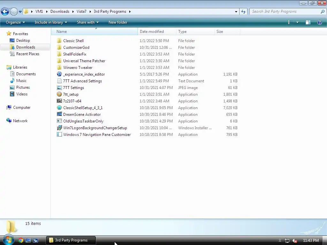Screen dimensions: 327x245
Task: Select the _experiance_index_editor application icon
Action: point(59,74)
